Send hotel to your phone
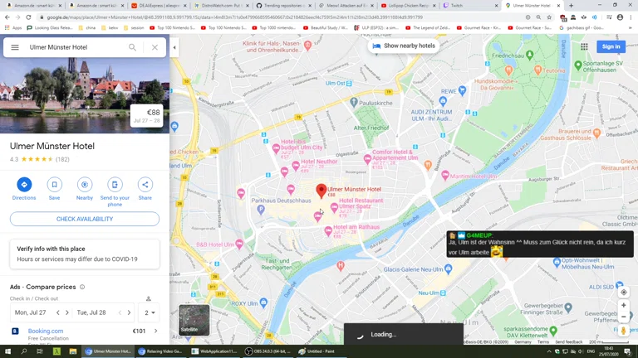638x358 pixels. (x=115, y=185)
